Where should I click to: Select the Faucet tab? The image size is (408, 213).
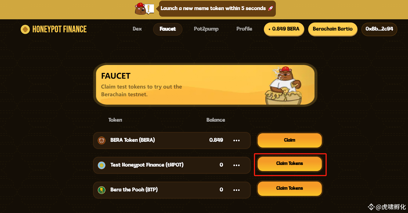click(x=168, y=29)
